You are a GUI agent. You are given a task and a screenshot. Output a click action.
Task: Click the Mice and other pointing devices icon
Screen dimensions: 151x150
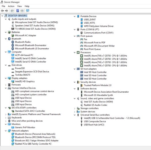9,121
